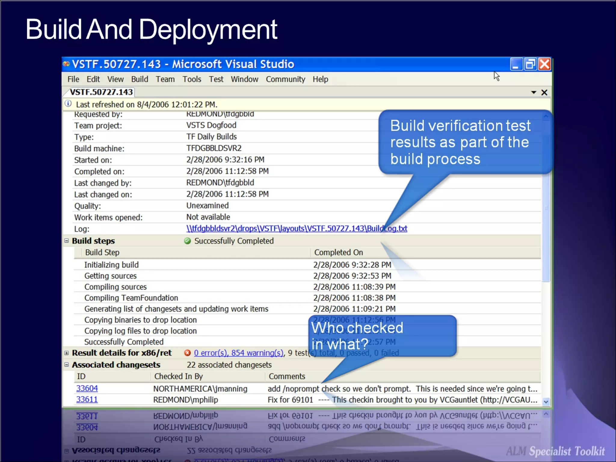The height and width of the screenshot is (462, 616).
Task: Open the BuildLog.txt log link
Action: coord(297,229)
